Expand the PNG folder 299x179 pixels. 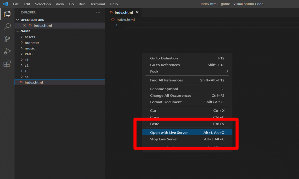[22, 54]
